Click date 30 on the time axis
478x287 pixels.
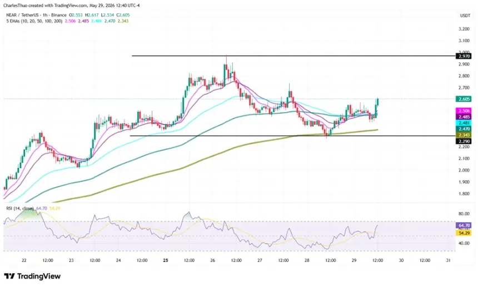(x=401, y=260)
